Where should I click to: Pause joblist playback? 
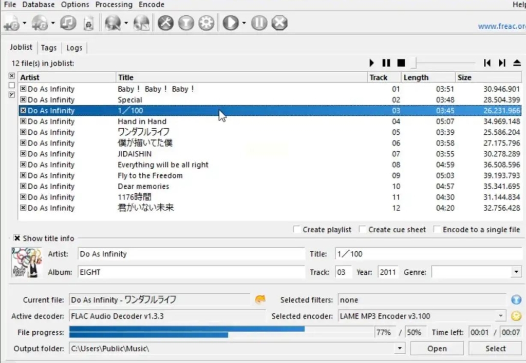coord(386,63)
